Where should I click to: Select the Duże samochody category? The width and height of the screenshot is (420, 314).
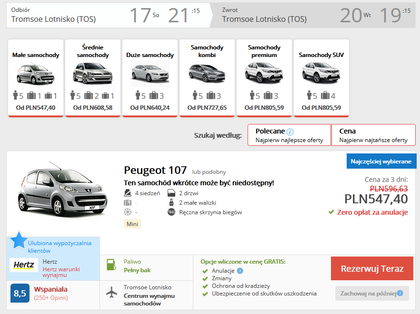click(150, 78)
